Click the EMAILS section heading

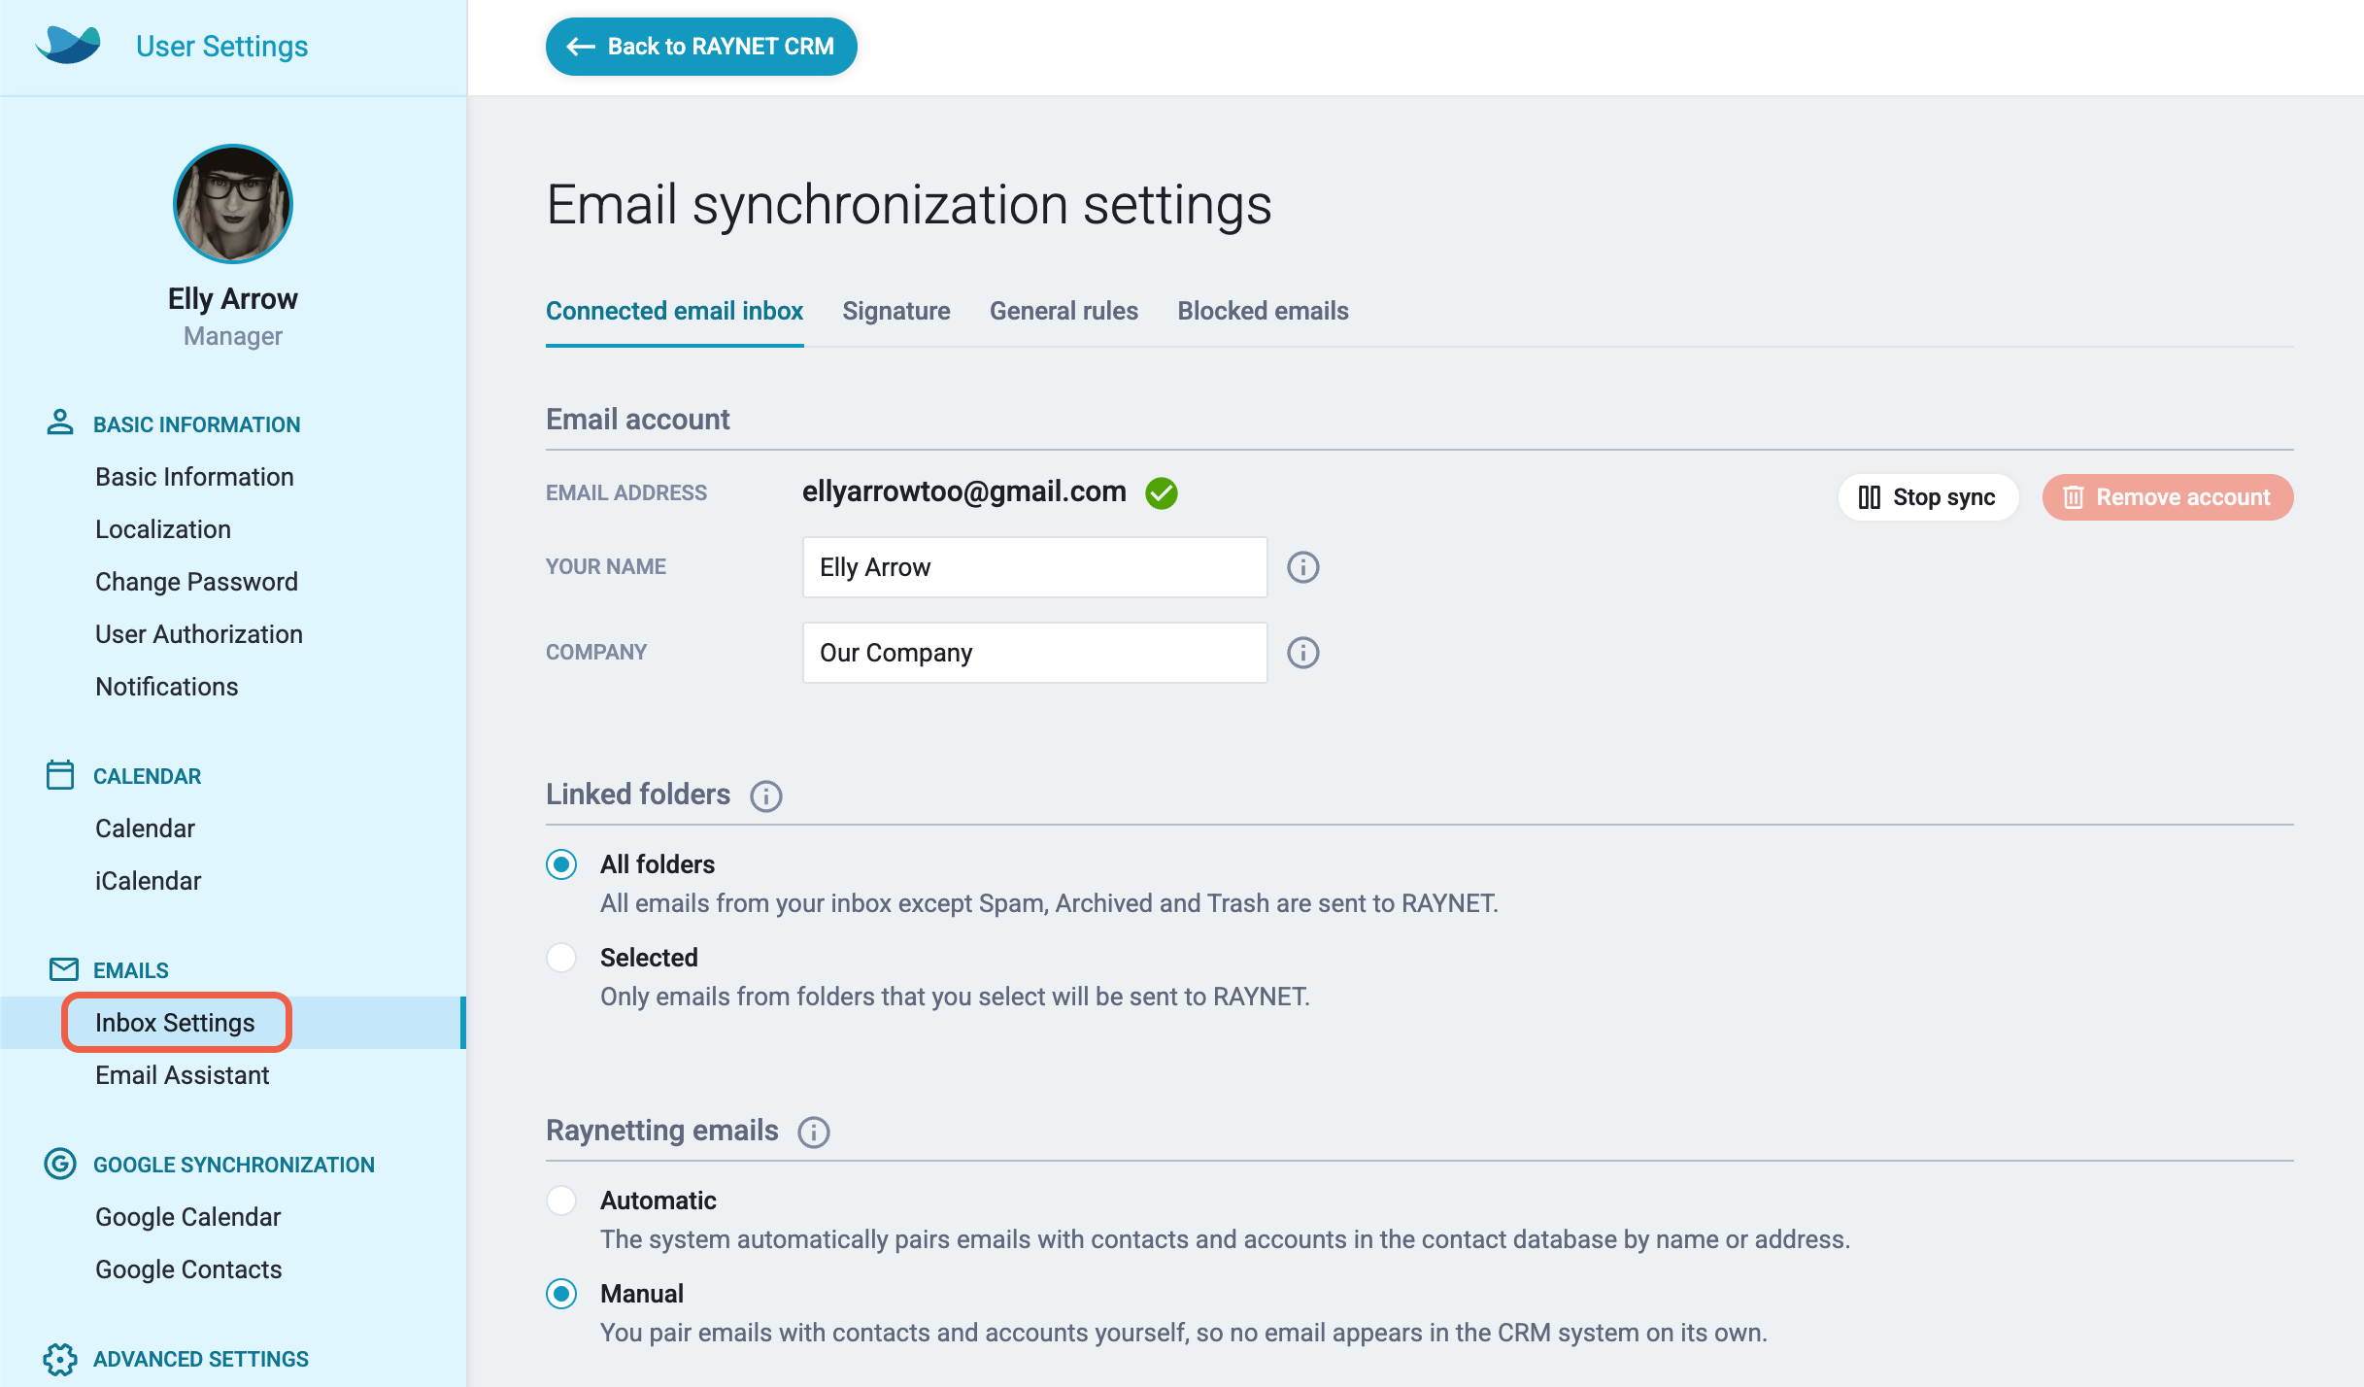coord(130,970)
